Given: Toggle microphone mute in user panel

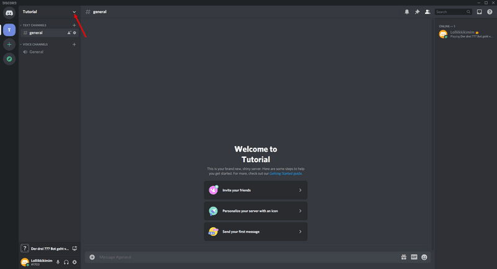Looking at the screenshot, I should coord(58,262).
